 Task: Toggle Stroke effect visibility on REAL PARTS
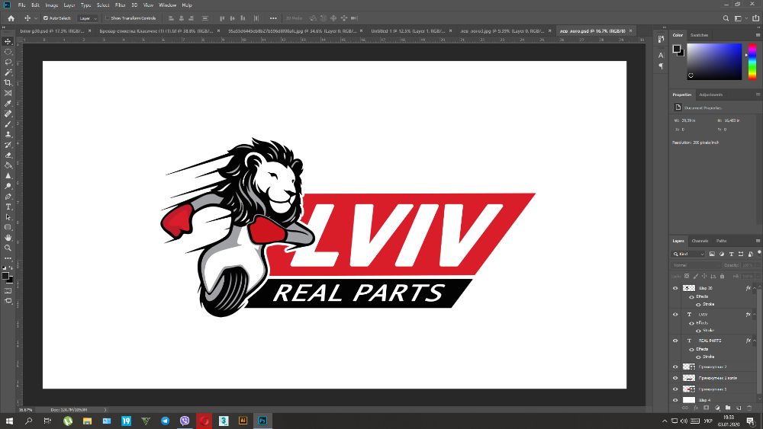(x=698, y=357)
